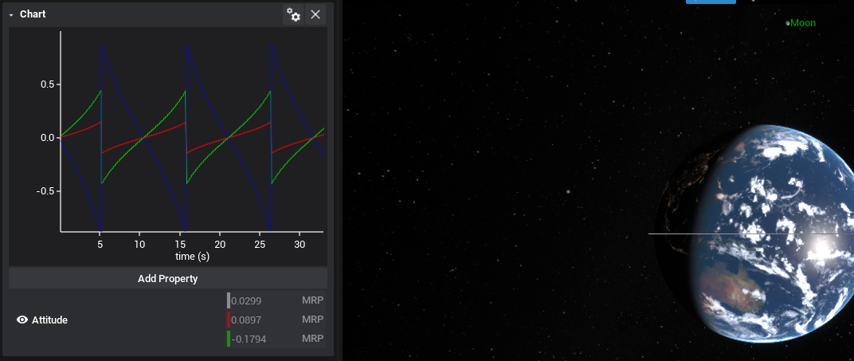The height and width of the screenshot is (361, 854).
Task: Click the Attitude property label
Action: 49,320
